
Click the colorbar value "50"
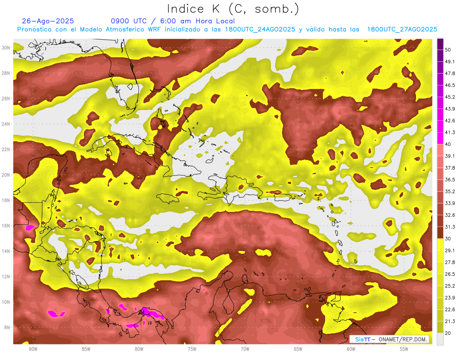[448, 50]
